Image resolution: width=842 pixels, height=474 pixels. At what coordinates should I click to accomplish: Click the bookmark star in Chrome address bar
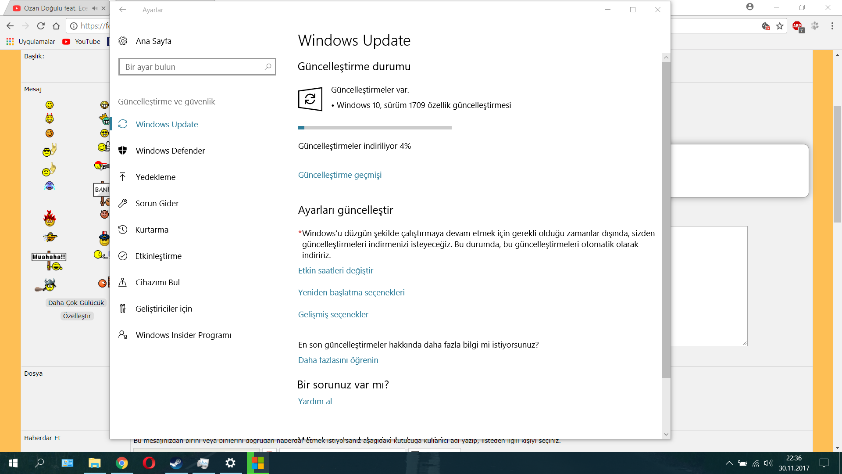[780, 26]
